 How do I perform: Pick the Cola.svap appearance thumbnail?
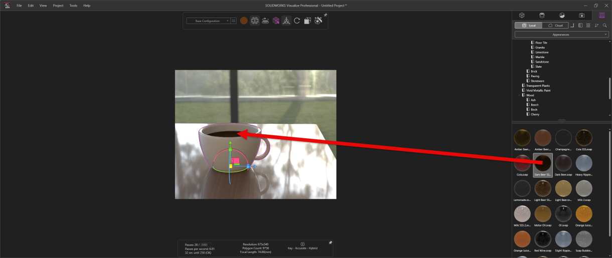tap(522, 162)
